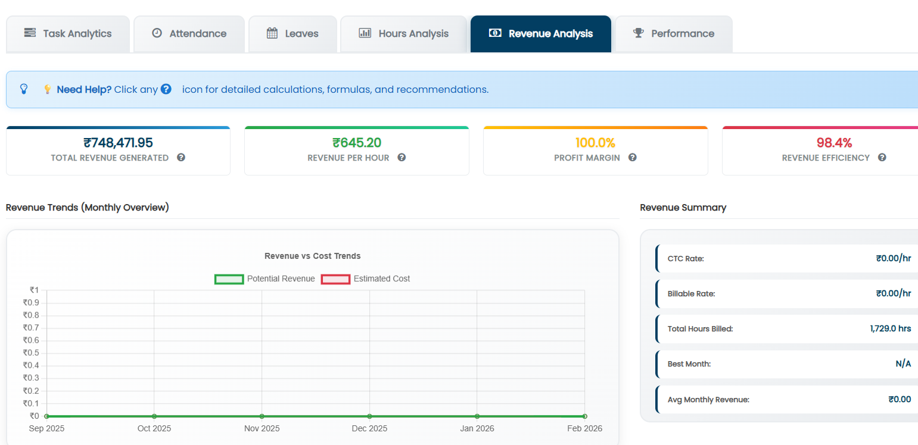Click Revenue Efficiency help icon
The image size is (918, 445).
[x=882, y=158]
